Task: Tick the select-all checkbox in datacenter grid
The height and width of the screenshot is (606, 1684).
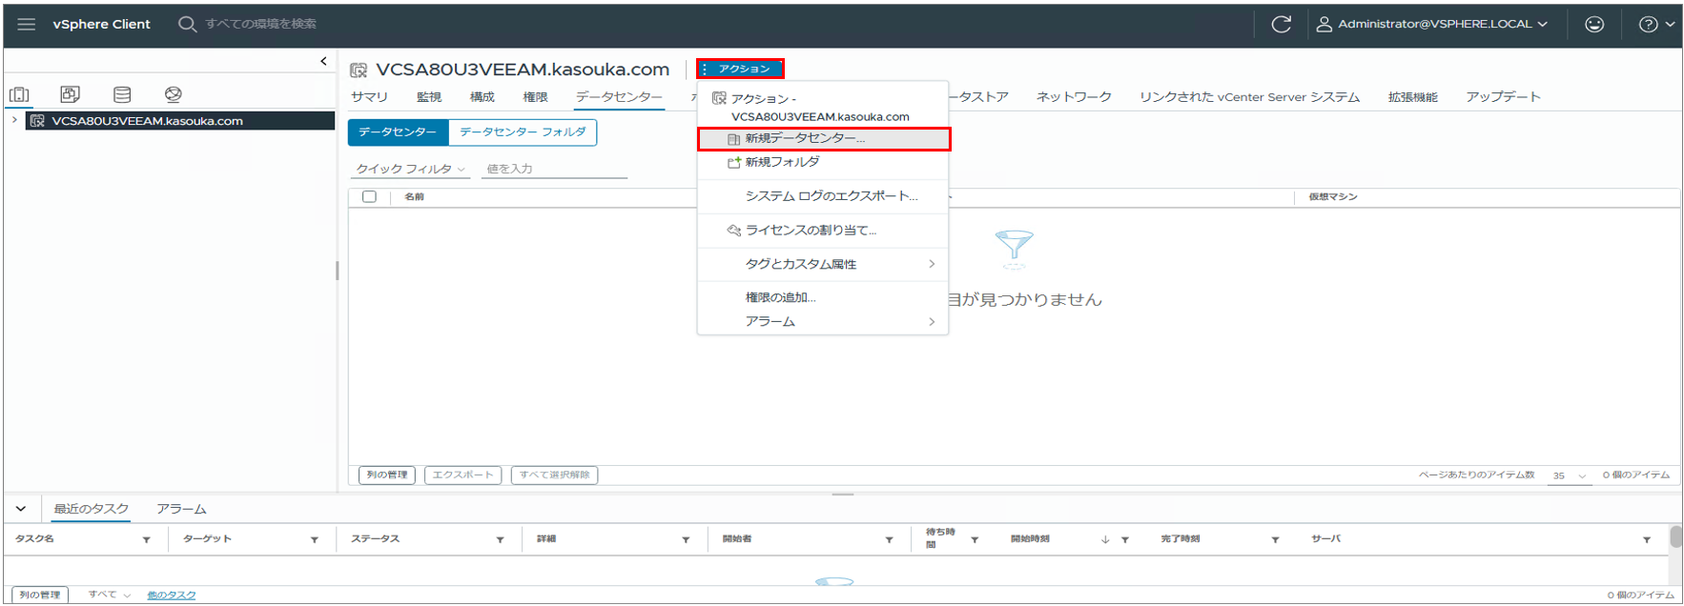Action: point(369,196)
